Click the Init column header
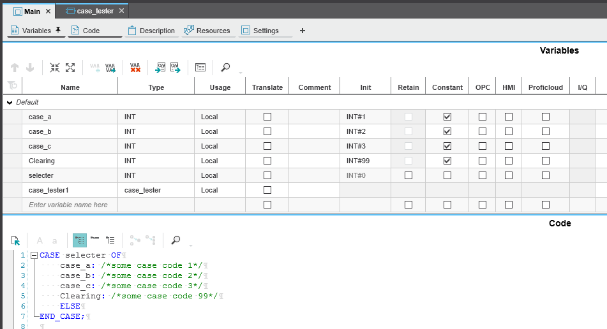The width and height of the screenshot is (607, 329). pyautogui.click(x=366, y=87)
